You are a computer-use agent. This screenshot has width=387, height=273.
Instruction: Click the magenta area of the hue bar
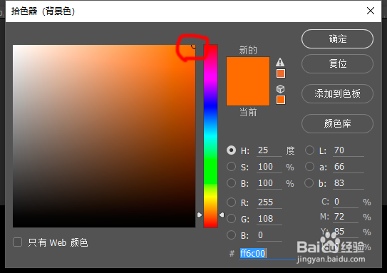(x=210, y=76)
